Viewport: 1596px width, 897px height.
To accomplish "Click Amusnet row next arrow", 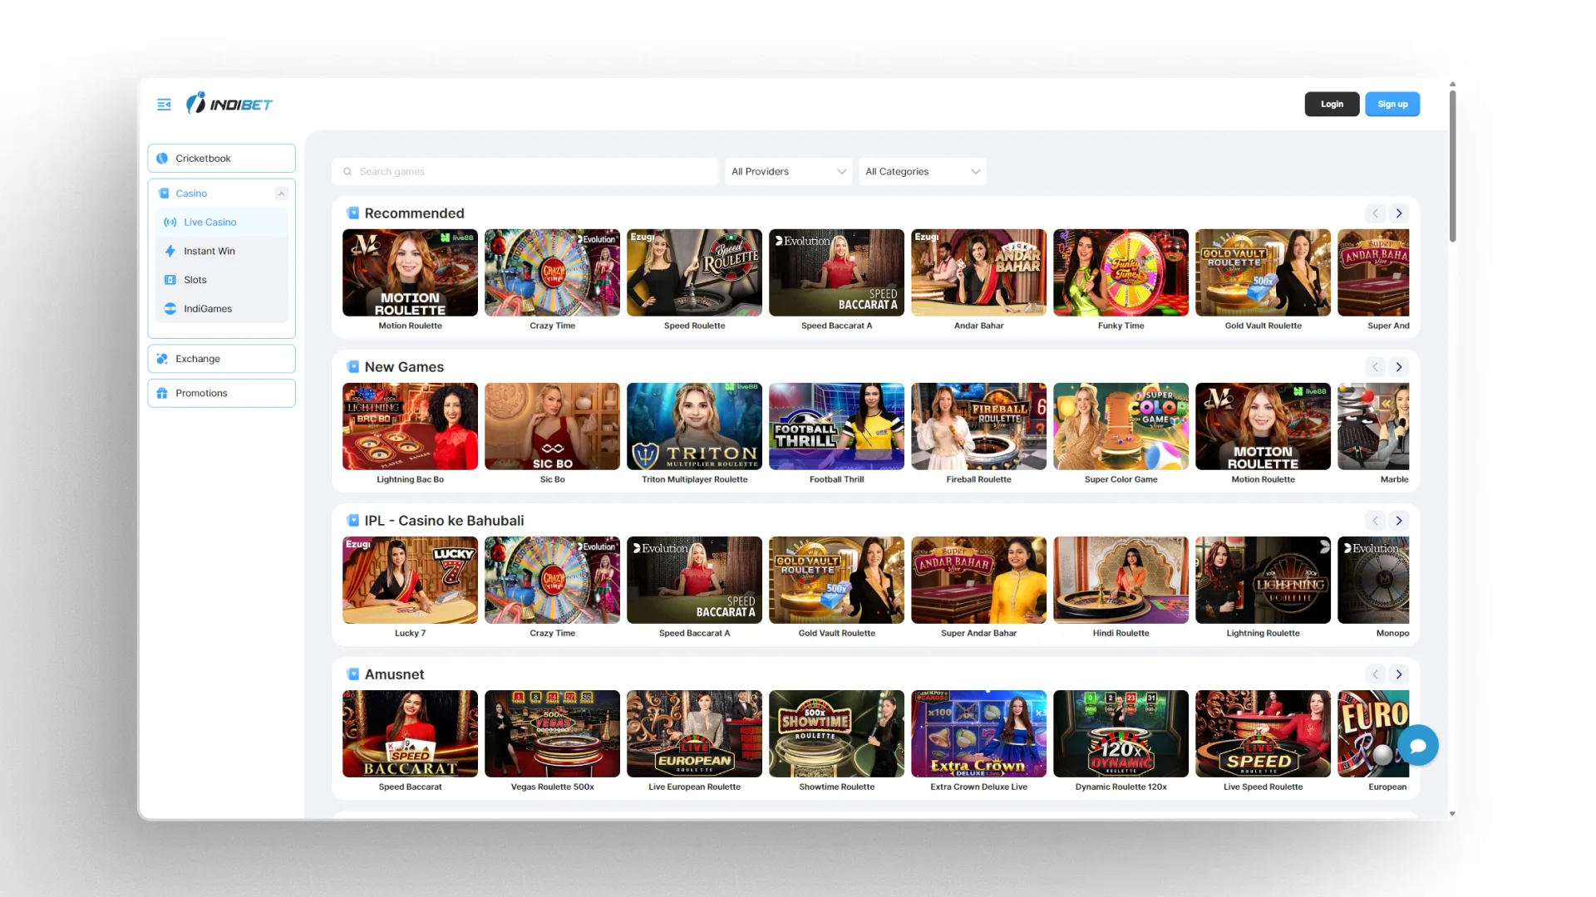I will tap(1399, 674).
